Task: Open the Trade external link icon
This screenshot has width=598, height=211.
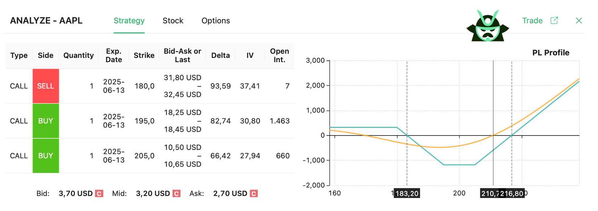Action: [x=554, y=21]
